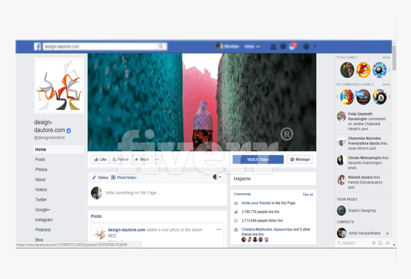The image size is (411, 279).
Task: Click the Message button
Action: [300, 159]
